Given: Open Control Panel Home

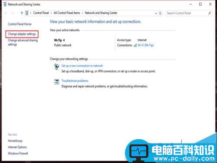Looking at the screenshot, I should pyautogui.click(x=20, y=24).
